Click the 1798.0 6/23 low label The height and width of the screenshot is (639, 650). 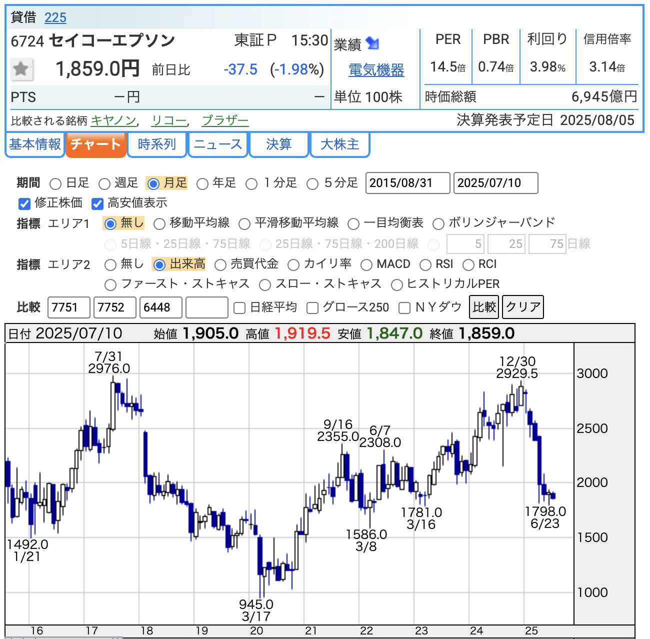tap(545, 517)
